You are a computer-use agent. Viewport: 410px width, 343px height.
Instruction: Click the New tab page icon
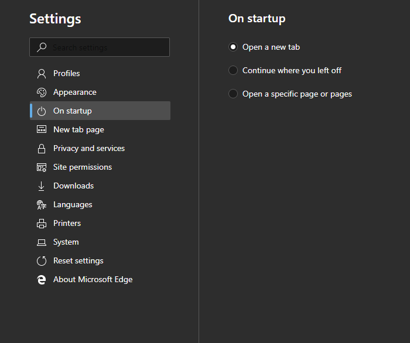pyautogui.click(x=42, y=129)
